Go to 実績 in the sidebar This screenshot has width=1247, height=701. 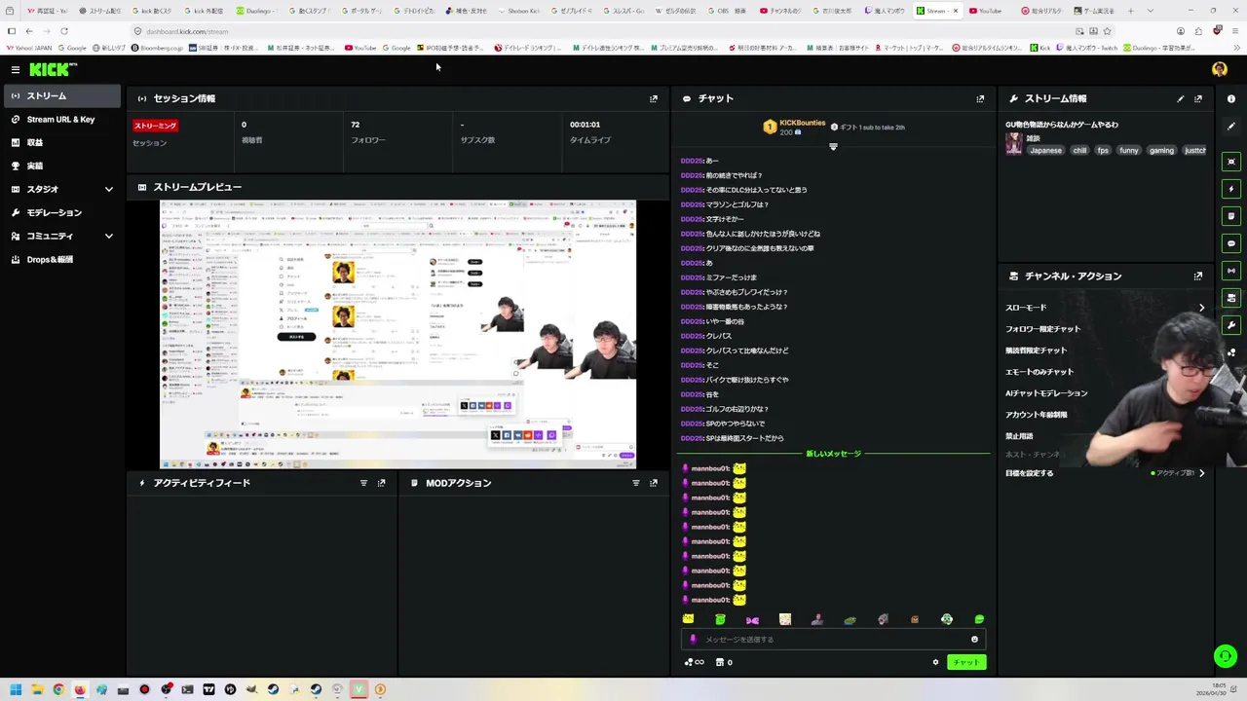click(x=60, y=166)
